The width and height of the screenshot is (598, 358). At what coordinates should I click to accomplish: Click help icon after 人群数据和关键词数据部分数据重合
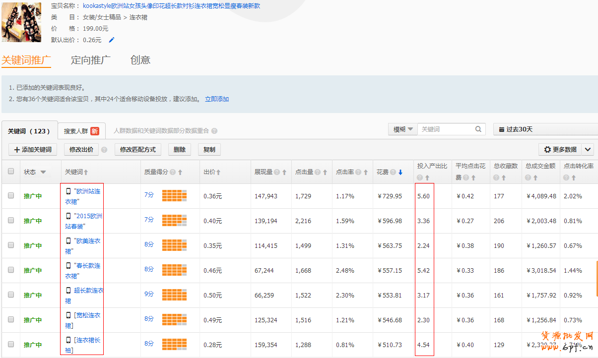[214, 131]
